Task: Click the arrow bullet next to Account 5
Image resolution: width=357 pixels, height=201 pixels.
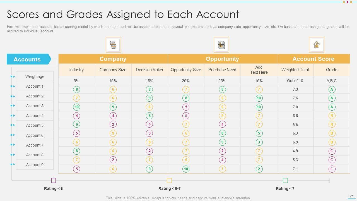Action: (13, 125)
